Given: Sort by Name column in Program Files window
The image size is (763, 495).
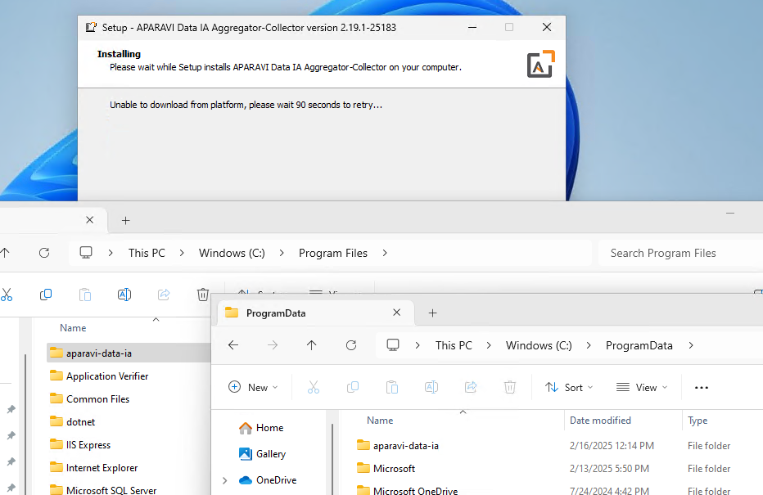Looking at the screenshot, I should click(73, 328).
